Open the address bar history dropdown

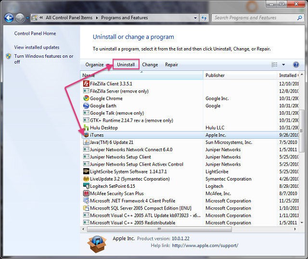tap(195, 18)
